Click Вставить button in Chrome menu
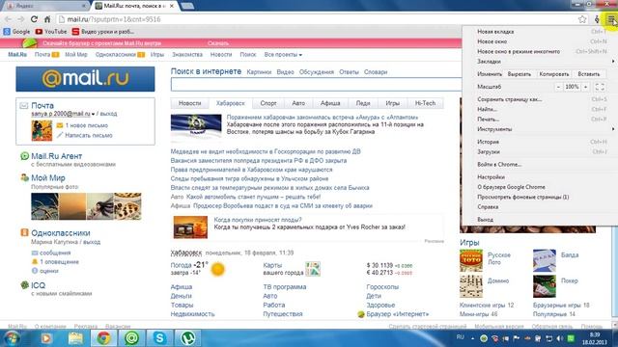618x347 pixels. [x=588, y=74]
